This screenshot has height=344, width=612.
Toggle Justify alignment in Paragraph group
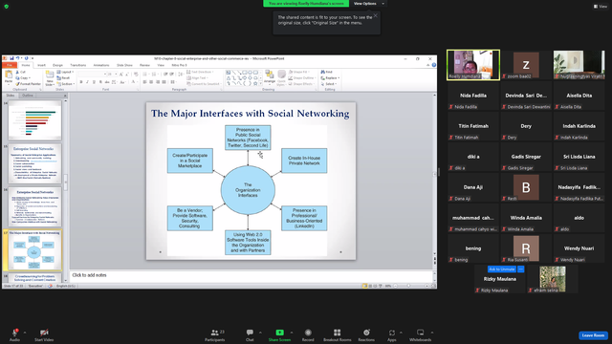pos(164,82)
